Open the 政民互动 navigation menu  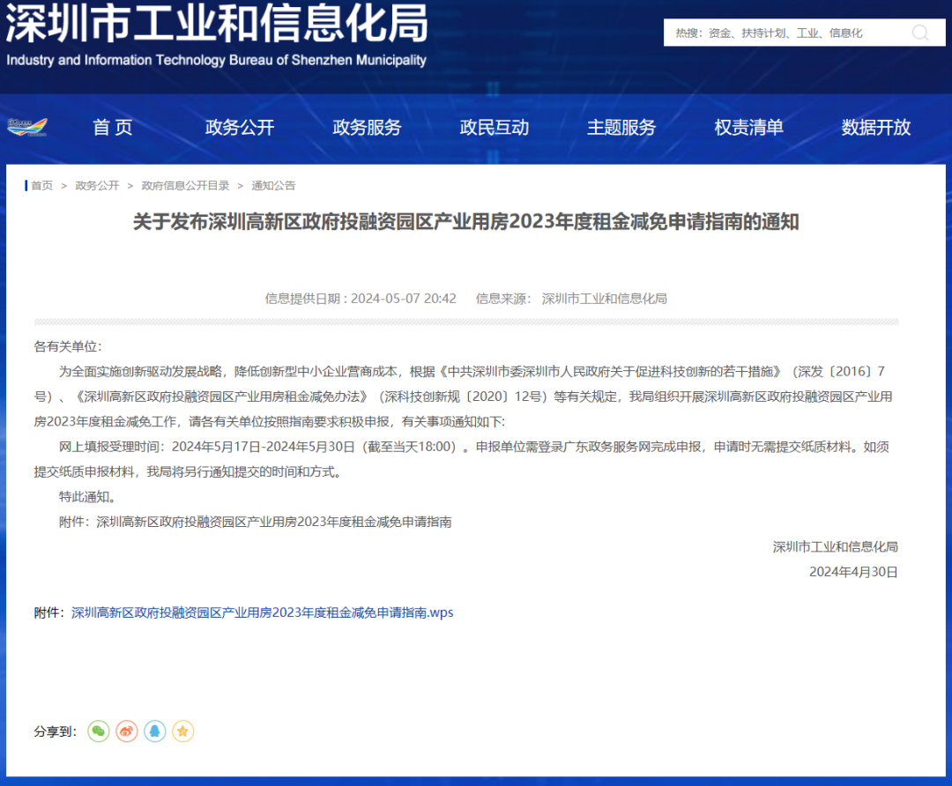tap(495, 128)
